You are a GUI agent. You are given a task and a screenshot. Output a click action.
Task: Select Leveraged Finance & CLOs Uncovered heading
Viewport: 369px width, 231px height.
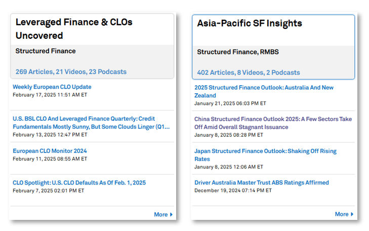coord(74,29)
